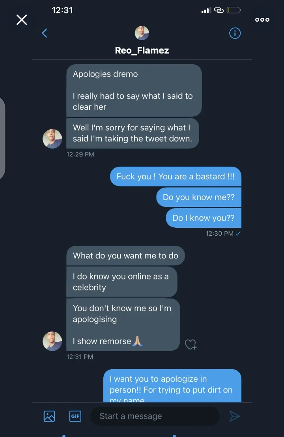
Task: Open the GIF picker
Action: point(75,416)
